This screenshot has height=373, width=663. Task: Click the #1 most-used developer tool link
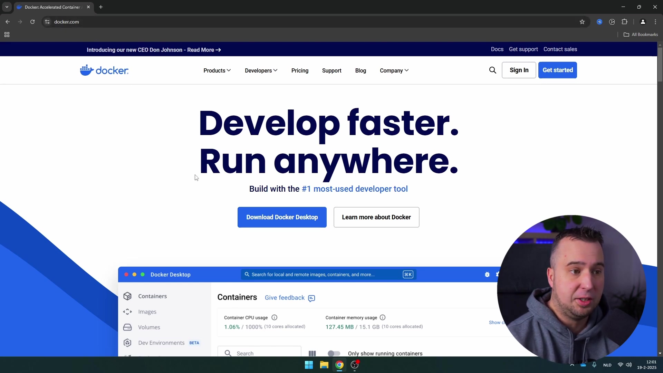(355, 189)
